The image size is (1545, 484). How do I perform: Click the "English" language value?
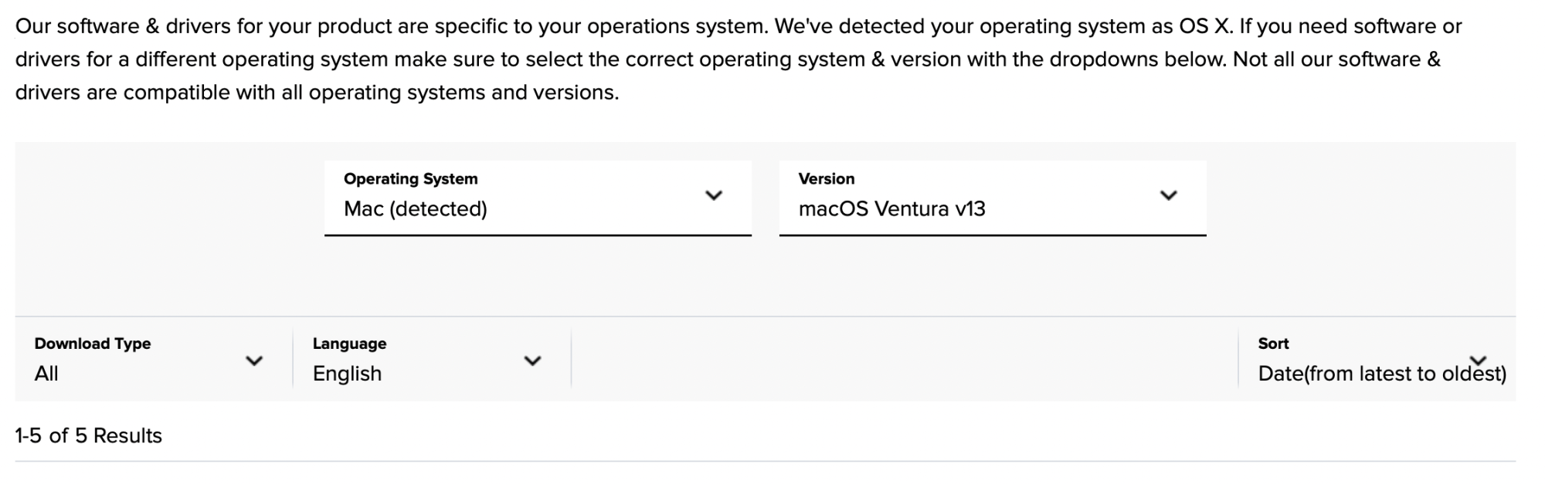tap(347, 374)
